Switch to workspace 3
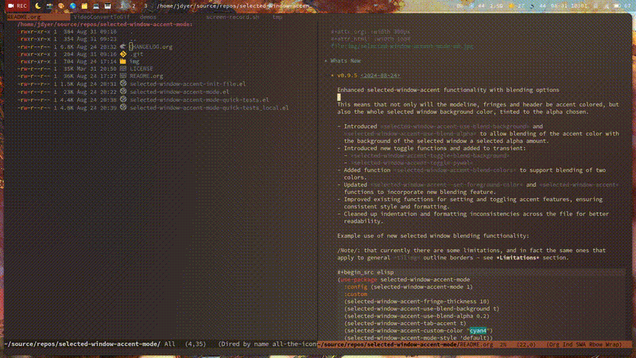Screen dimensions: 636x358 [x=145, y=6]
